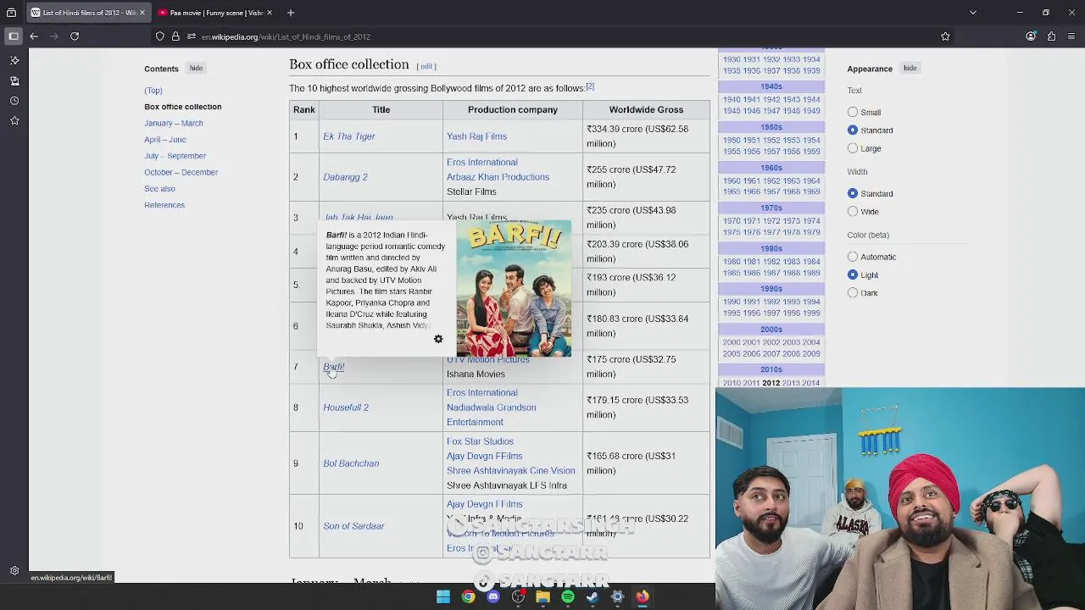Viewport: 1085px width, 610px height.
Task: Launch Chrome from the taskbar
Action: (468, 596)
